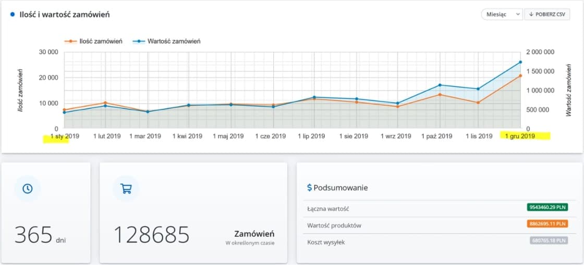This screenshot has width=584, height=265.
Task: Click the 'Zamówień' label
Action: pyautogui.click(x=254, y=234)
